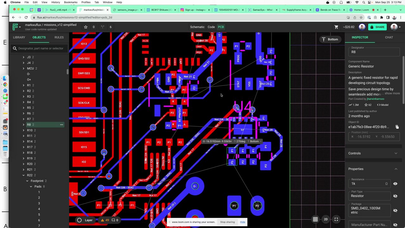The image size is (405, 228).
Task: Toggle the Layer selector button
Action: 85,220
